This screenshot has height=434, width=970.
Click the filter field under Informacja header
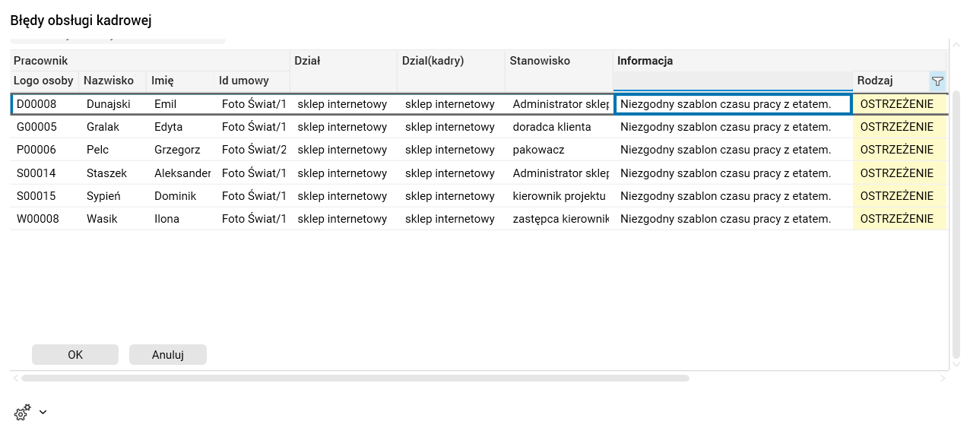pos(733,81)
